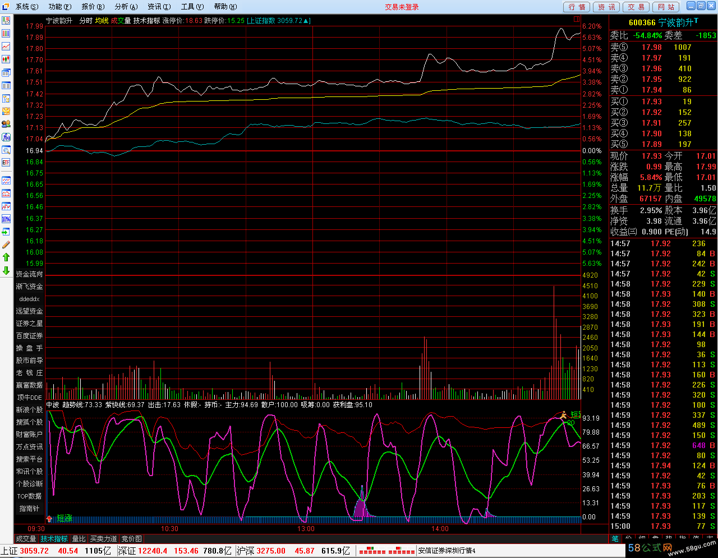Open the cascading windows icon
The image size is (718, 558).
pyautogui.click(x=6, y=72)
